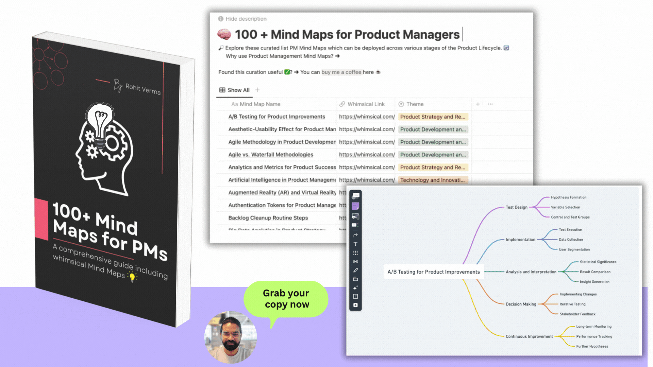Select the sticky note tool
Viewport: 653px width, 367px height.
355,206
